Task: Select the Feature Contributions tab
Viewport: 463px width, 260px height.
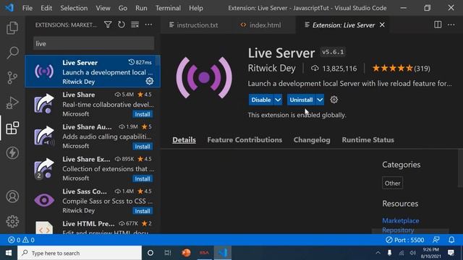Action: (x=245, y=139)
